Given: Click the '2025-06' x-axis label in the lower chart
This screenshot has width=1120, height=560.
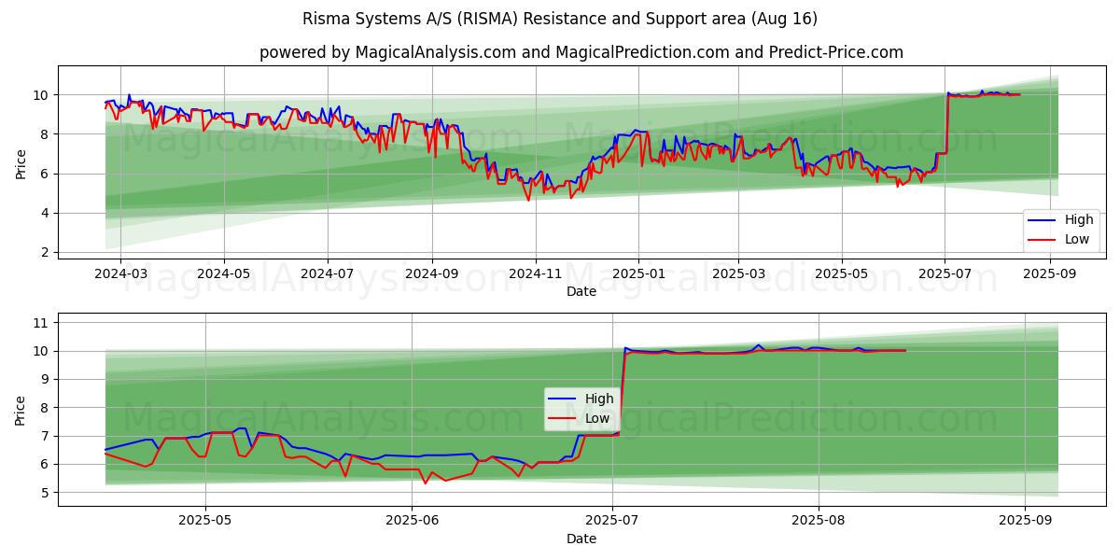Looking at the screenshot, I should click(412, 521).
